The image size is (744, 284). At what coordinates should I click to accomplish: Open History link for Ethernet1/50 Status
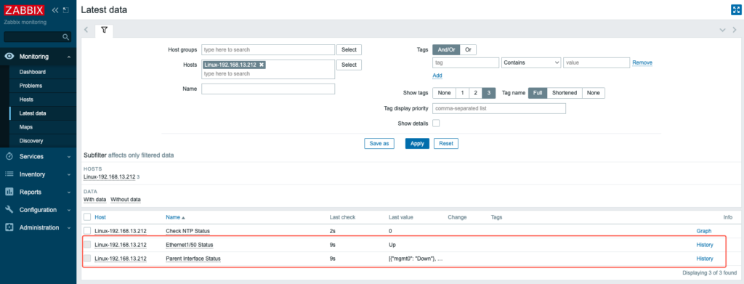tap(705, 245)
